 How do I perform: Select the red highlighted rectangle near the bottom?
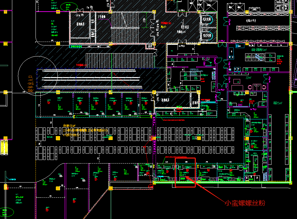185,172
